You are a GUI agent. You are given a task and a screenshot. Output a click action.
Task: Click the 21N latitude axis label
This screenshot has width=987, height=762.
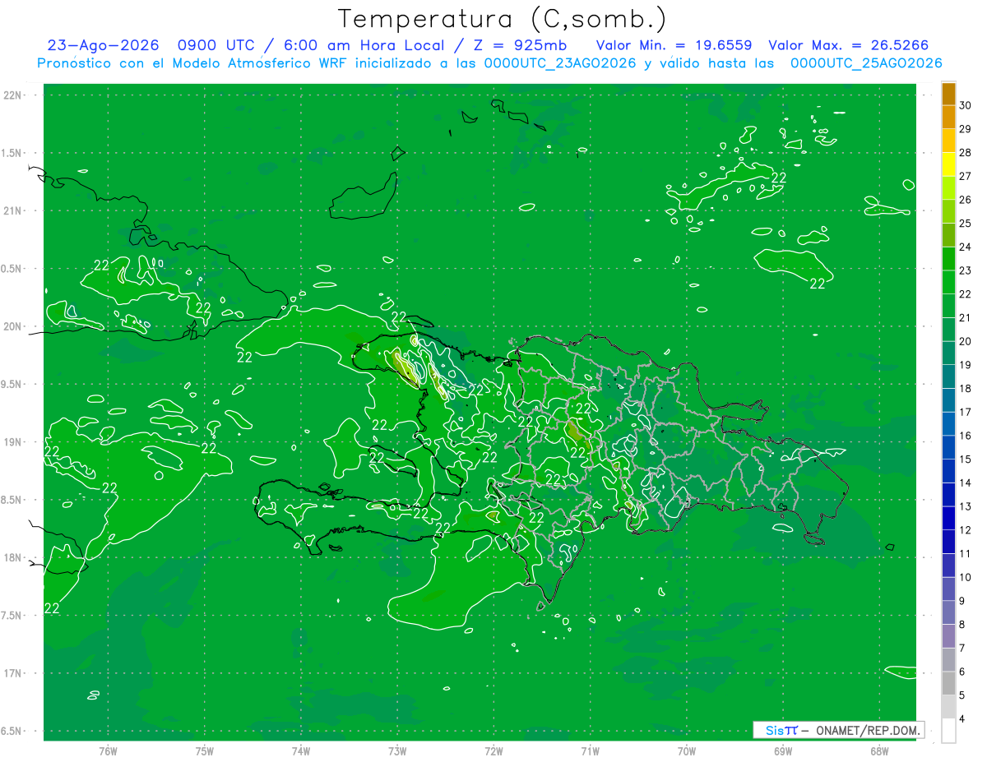click(x=13, y=211)
